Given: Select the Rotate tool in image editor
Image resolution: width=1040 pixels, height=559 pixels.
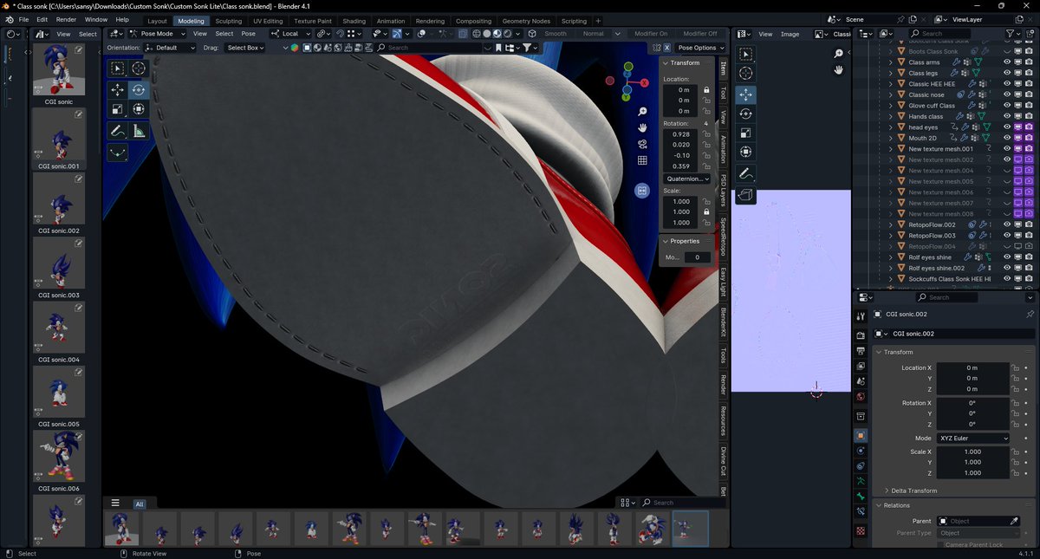Looking at the screenshot, I should (746, 114).
